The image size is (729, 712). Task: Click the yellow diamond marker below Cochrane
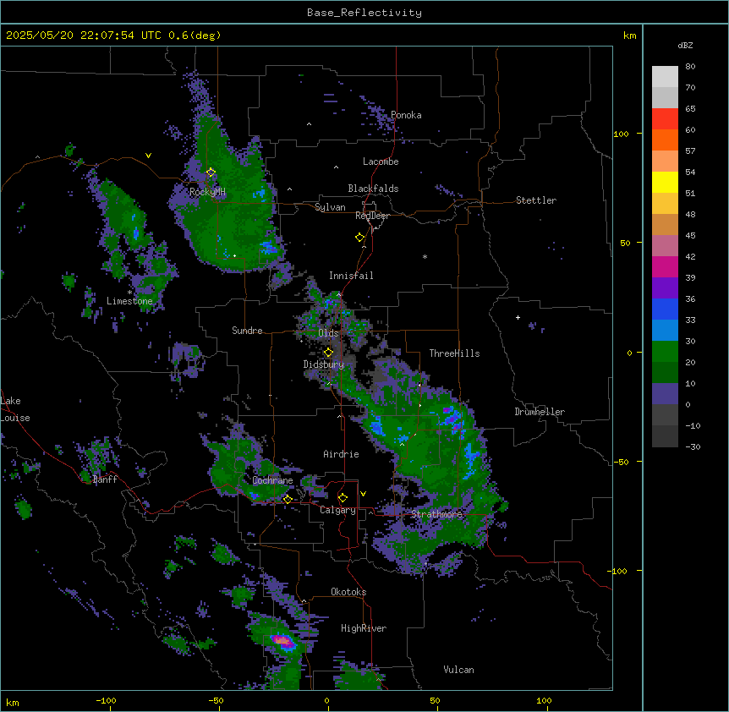click(x=288, y=499)
